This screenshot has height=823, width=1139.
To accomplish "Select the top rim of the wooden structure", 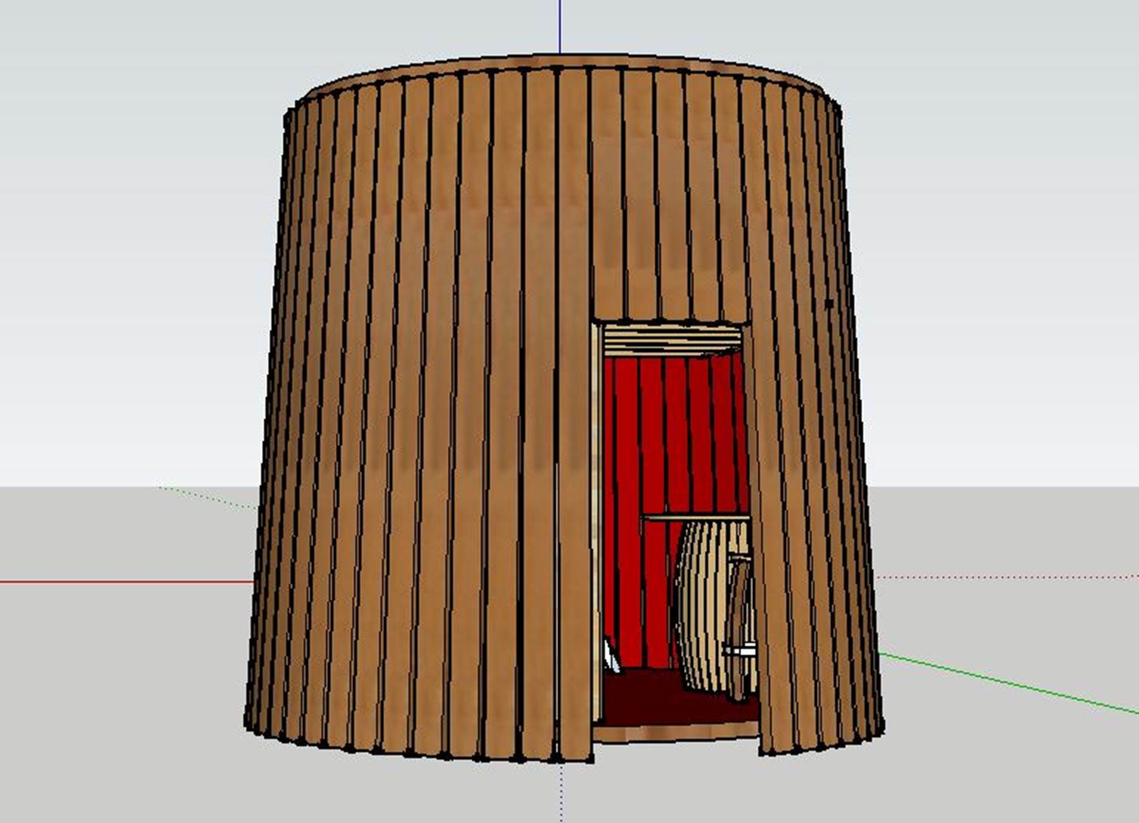I will click(569, 62).
